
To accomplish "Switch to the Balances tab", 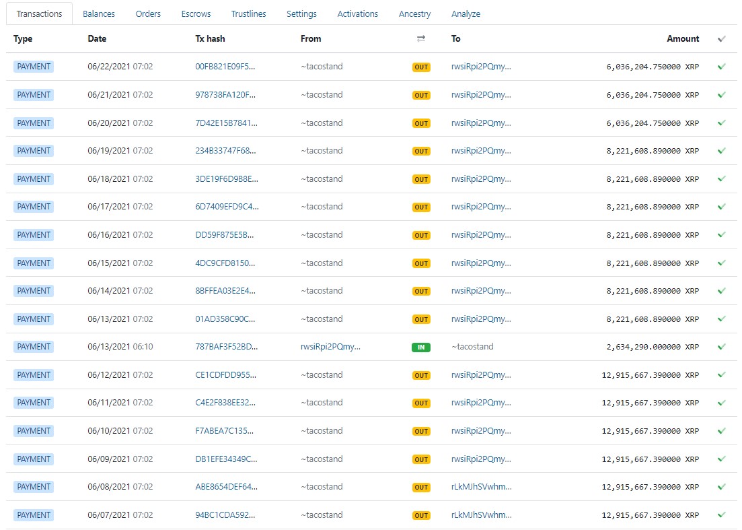I will coord(98,13).
